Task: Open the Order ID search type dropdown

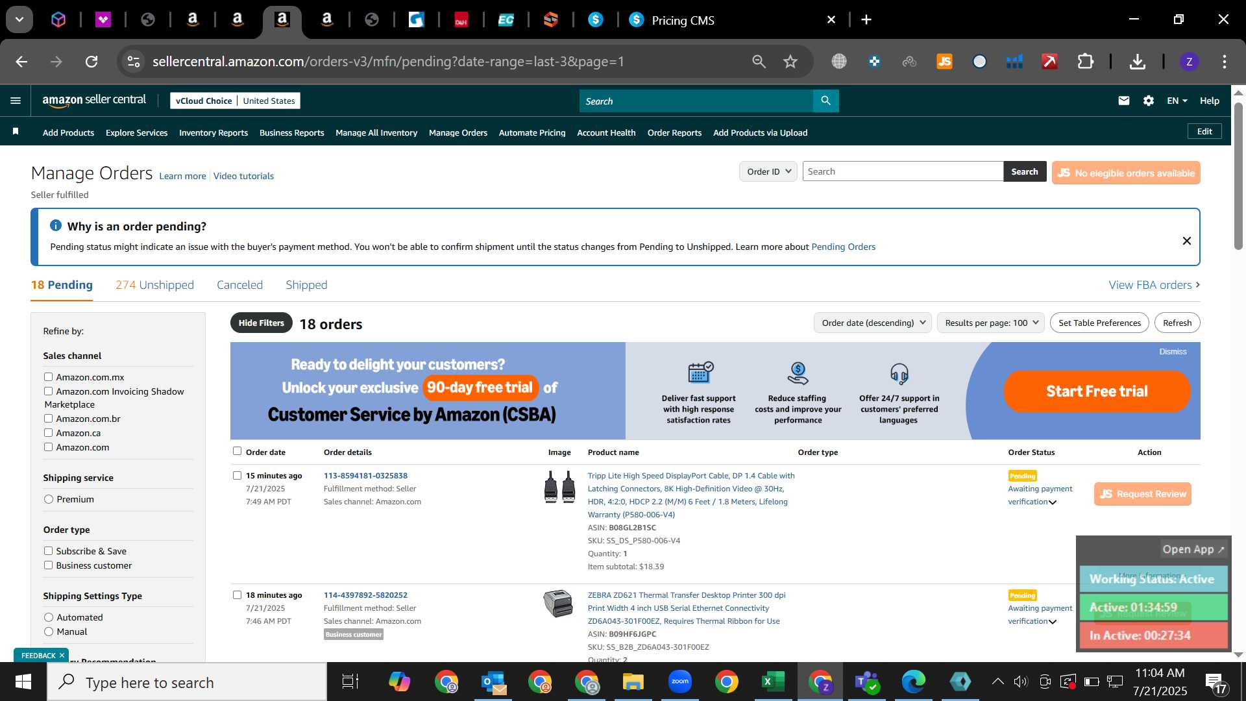Action: 768,171
